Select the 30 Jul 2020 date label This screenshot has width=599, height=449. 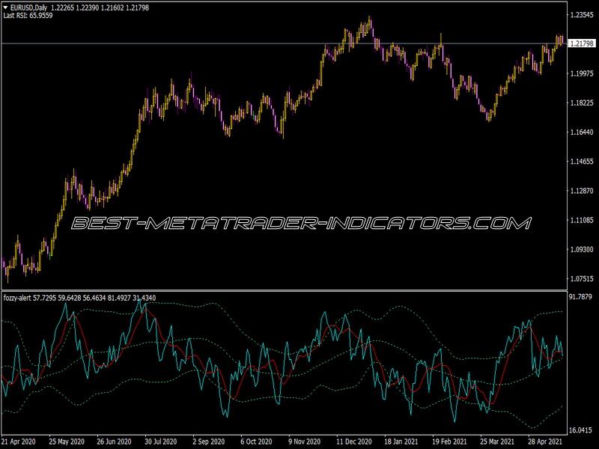coord(161,442)
